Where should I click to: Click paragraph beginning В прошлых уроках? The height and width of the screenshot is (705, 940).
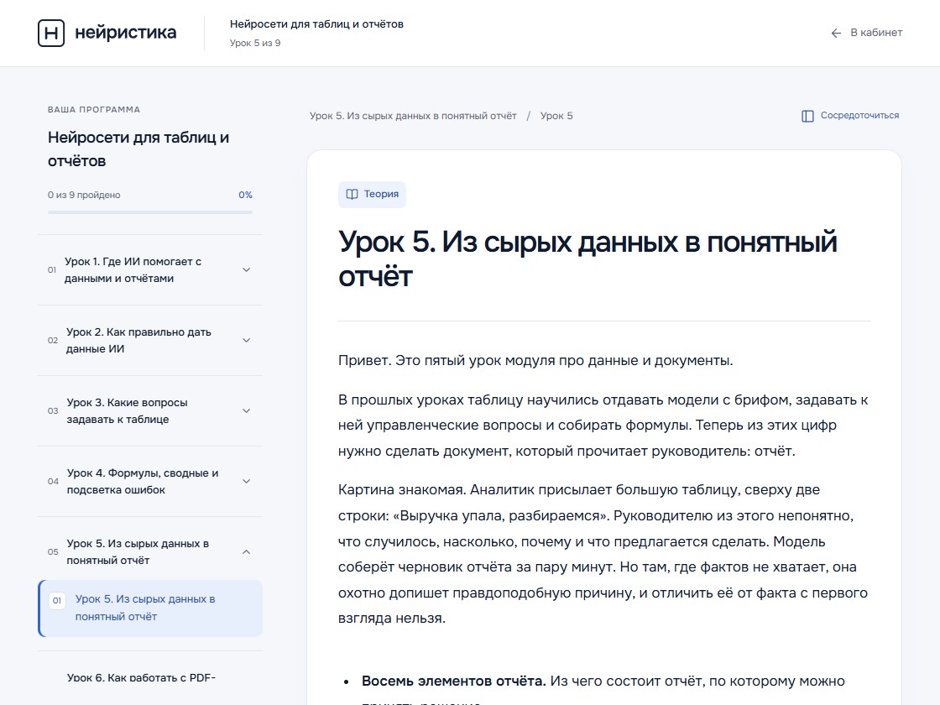603,425
